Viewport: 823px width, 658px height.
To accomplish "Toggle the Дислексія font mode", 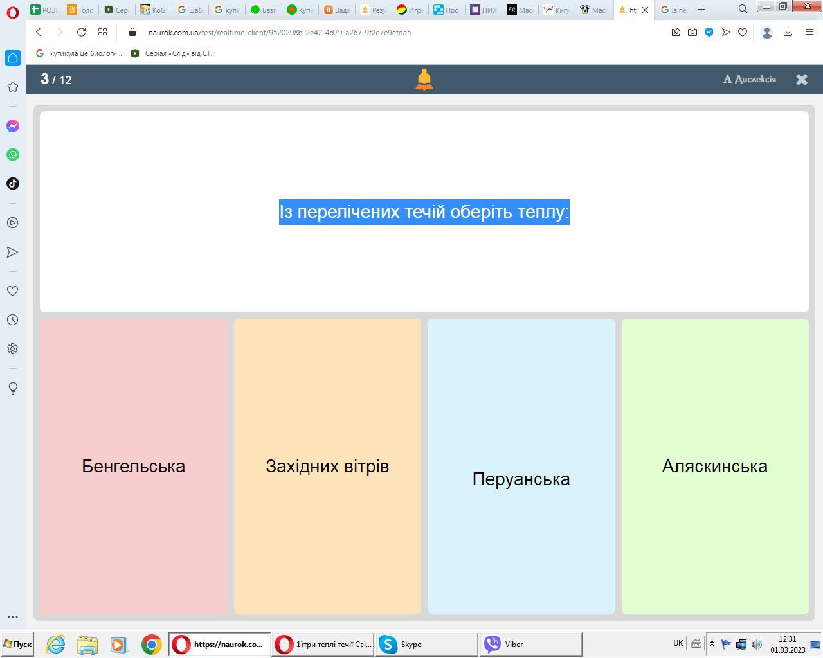I will pos(750,79).
